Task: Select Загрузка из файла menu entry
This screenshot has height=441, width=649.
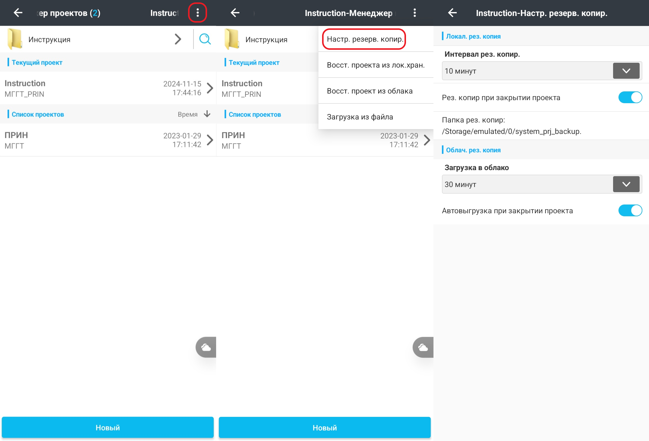Action: [360, 117]
